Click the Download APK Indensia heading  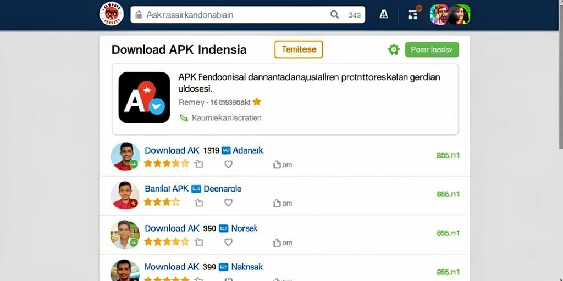pos(179,49)
